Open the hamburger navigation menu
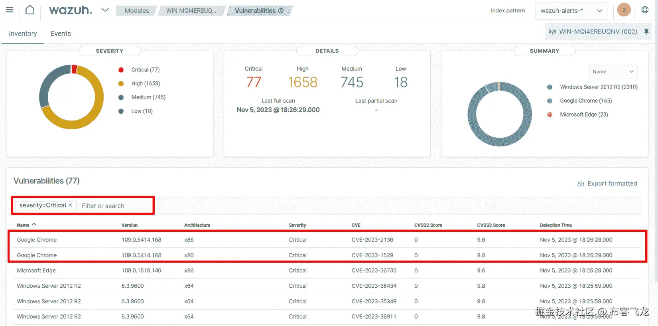 [10, 10]
